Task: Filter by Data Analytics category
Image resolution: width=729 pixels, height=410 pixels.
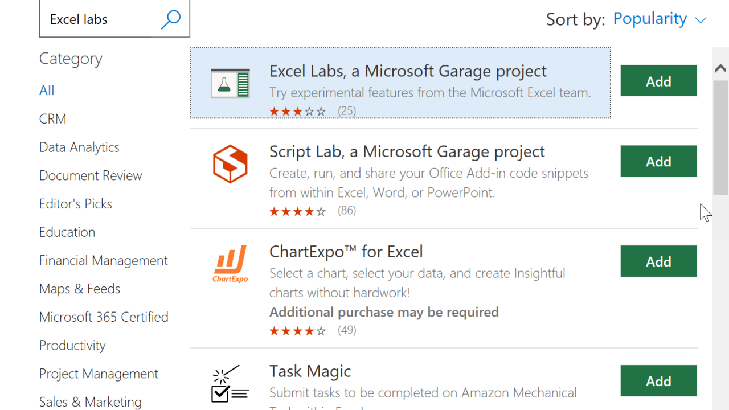Action: [79, 147]
